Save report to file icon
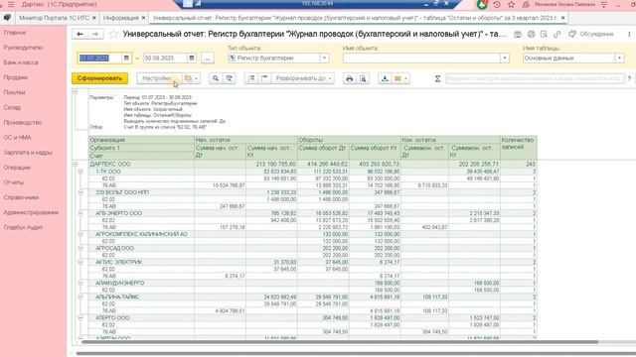This screenshot has height=357, width=636. click(x=385, y=78)
